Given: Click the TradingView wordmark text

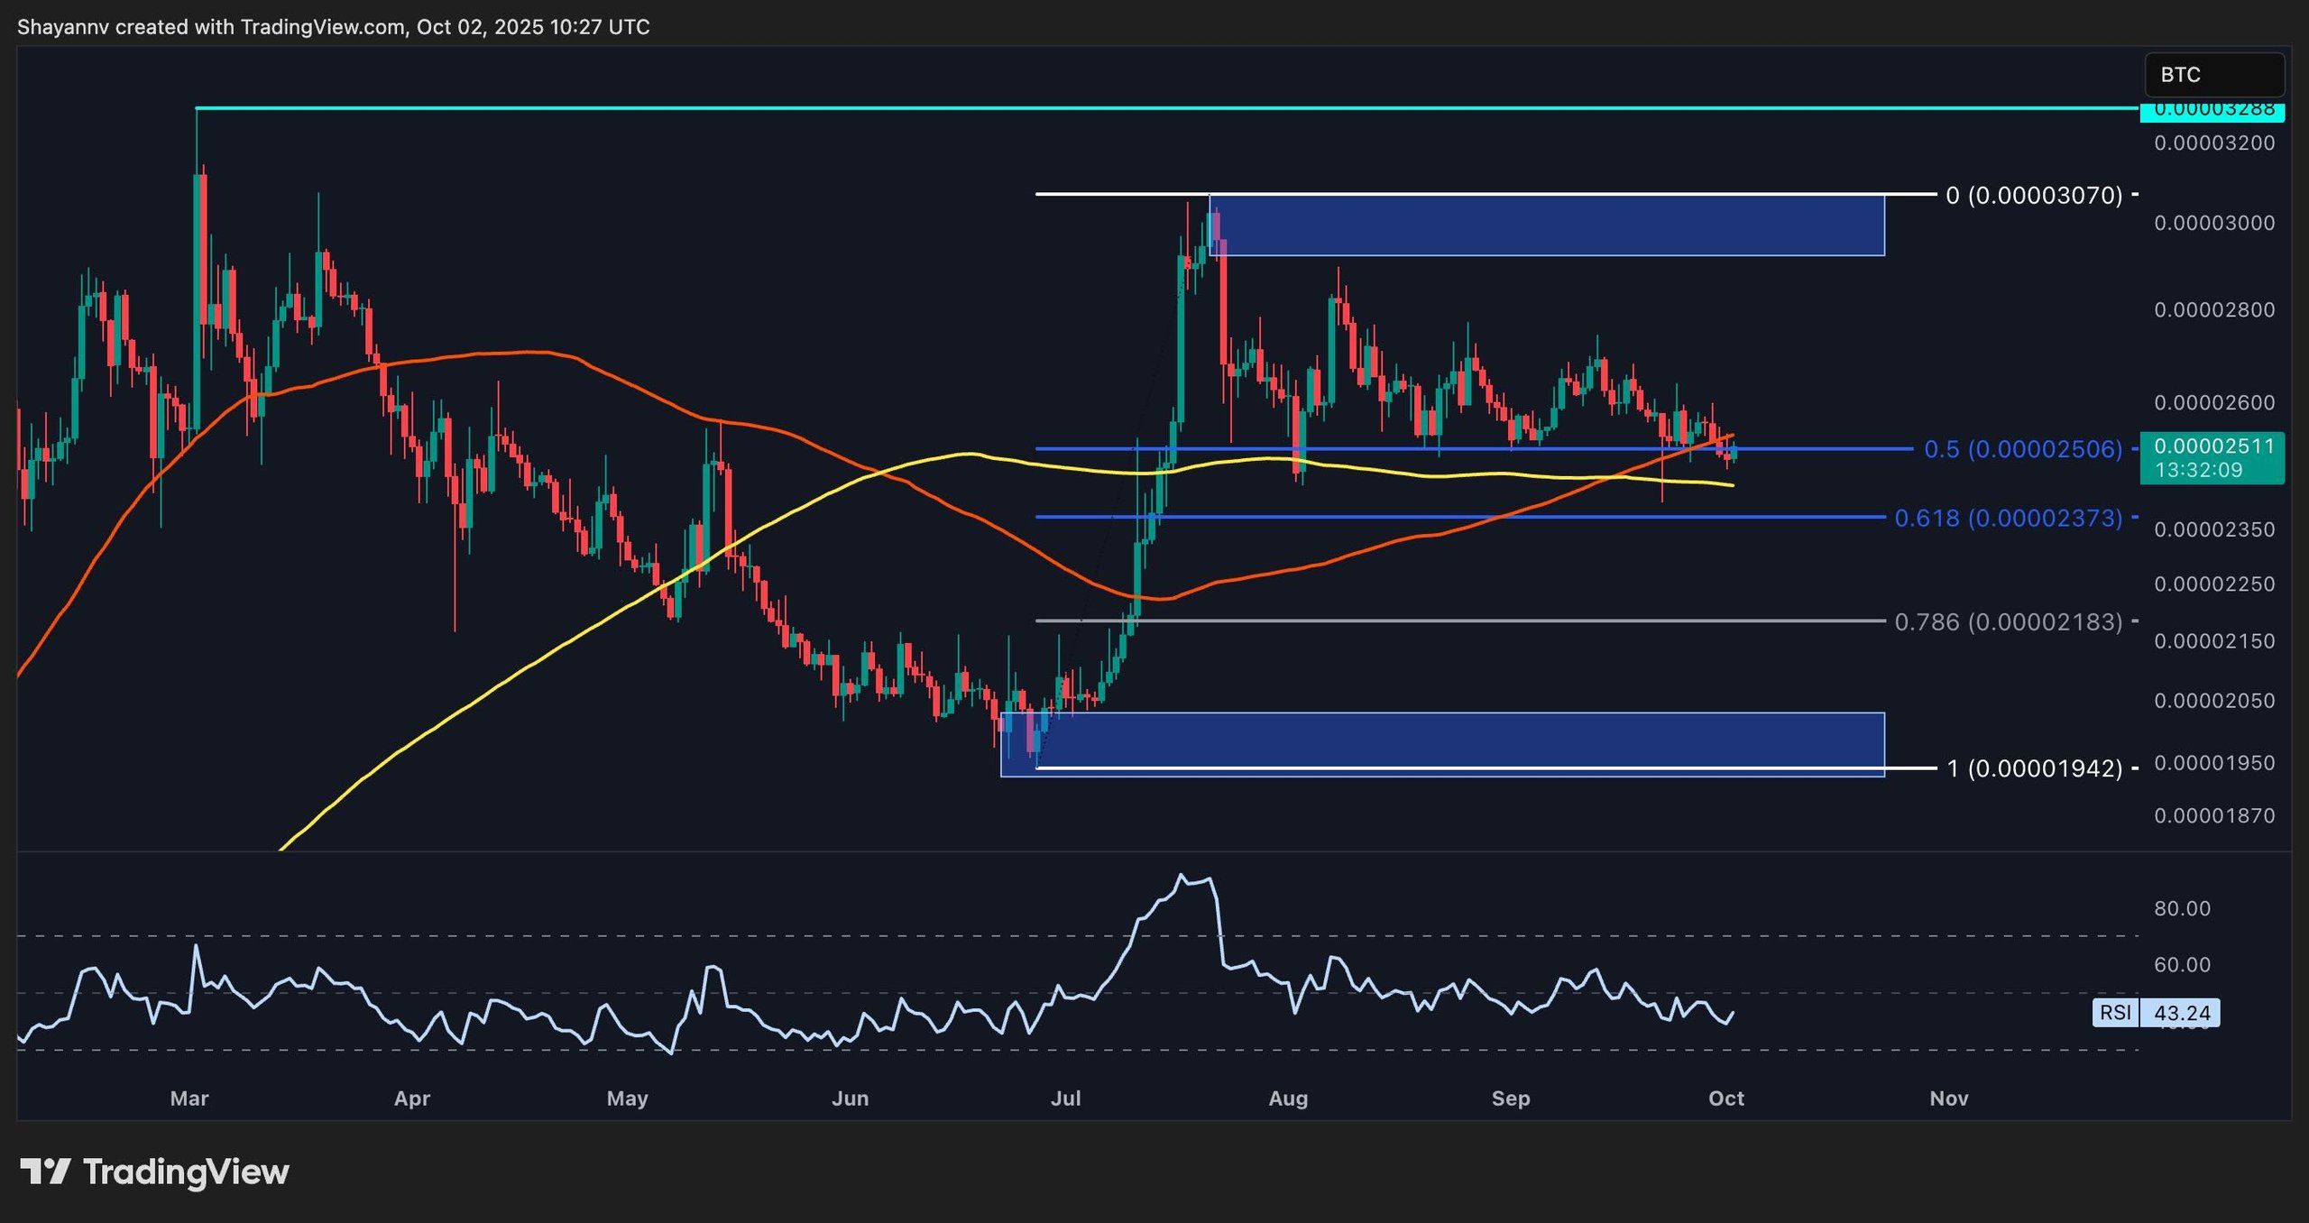Looking at the screenshot, I should click(x=186, y=1172).
